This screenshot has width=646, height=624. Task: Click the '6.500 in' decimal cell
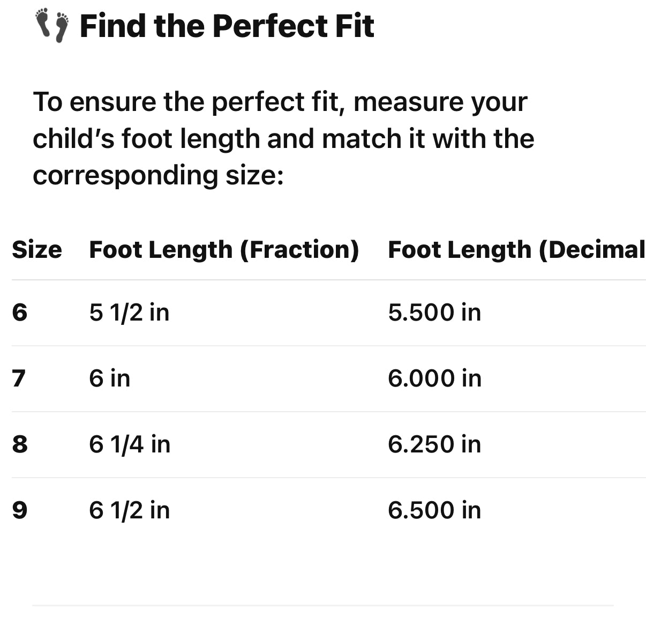click(x=434, y=510)
